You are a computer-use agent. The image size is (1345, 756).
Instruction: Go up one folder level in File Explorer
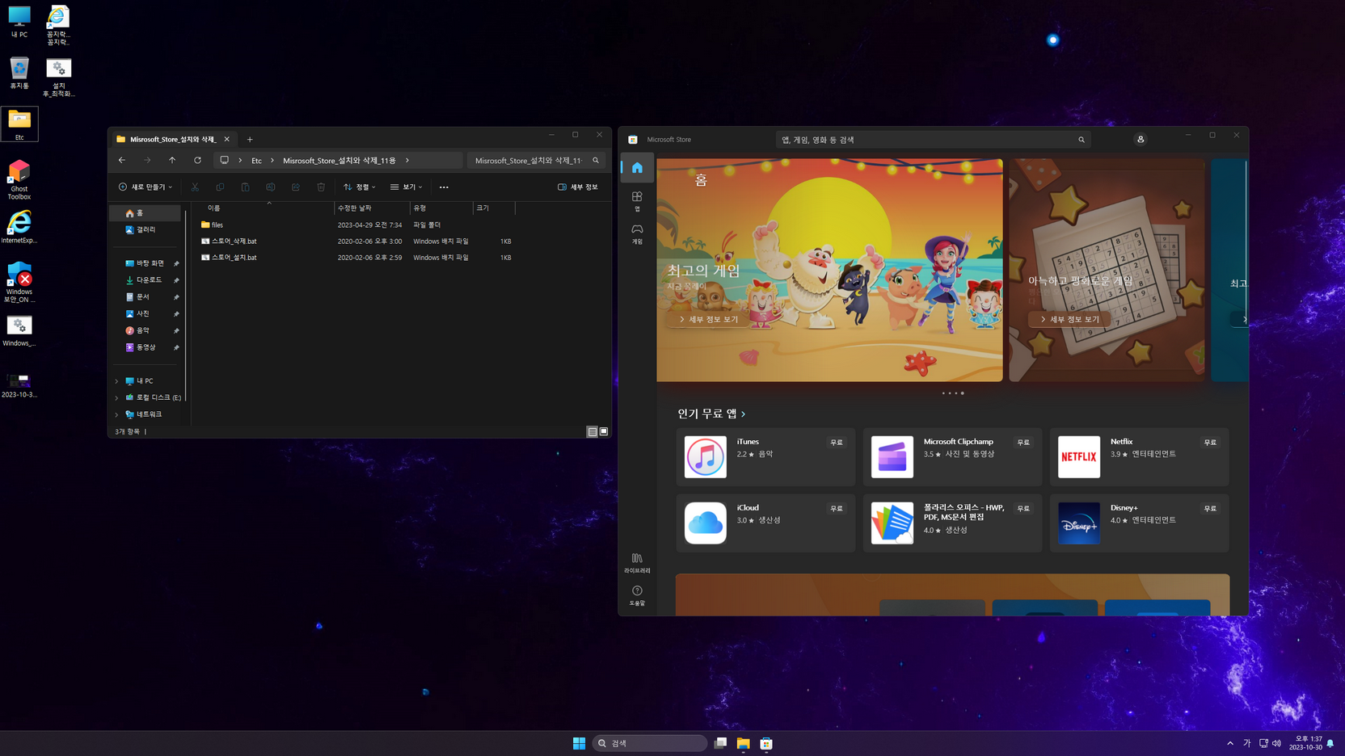point(172,160)
